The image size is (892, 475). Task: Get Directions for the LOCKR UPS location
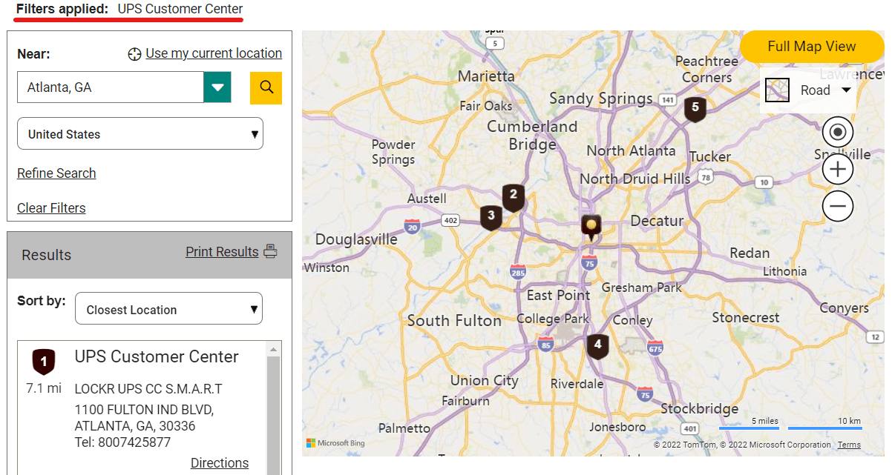pos(220,462)
